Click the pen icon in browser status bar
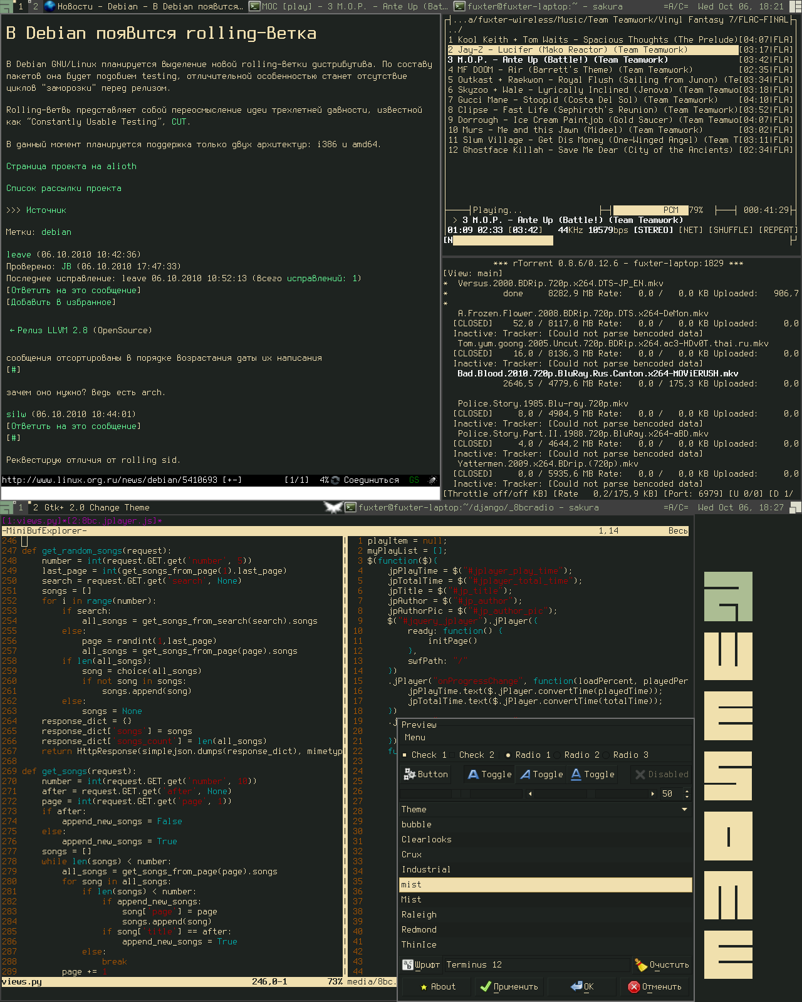This screenshot has width=802, height=1002. coord(432,480)
